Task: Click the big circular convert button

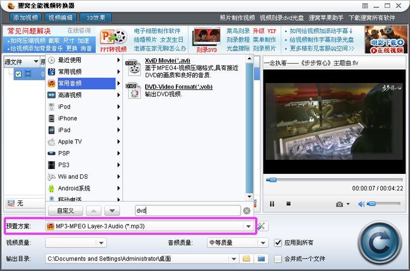Action: (x=380, y=243)
